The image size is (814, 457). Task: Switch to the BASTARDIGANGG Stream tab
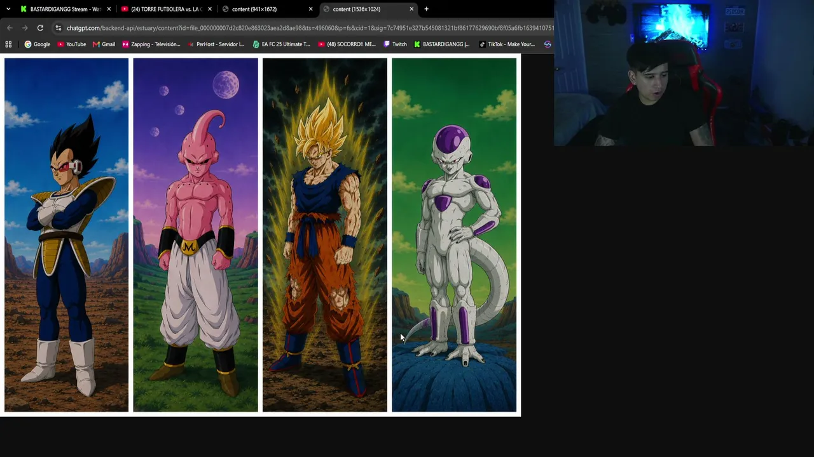60,9
